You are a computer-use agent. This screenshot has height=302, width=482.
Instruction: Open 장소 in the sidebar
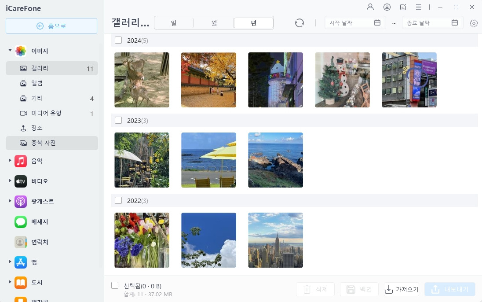(51, 128)
